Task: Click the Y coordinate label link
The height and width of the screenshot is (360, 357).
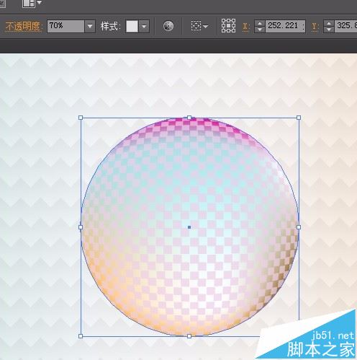Action: coord(315,27)
